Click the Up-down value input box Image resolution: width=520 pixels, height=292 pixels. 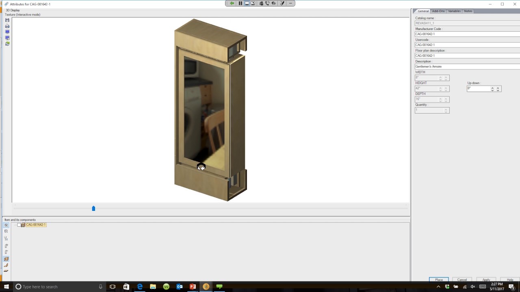coord(478,88)
